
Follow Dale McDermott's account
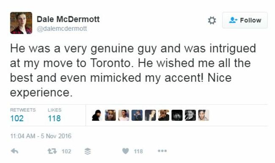pyautogui.click(x=245, y=20)
